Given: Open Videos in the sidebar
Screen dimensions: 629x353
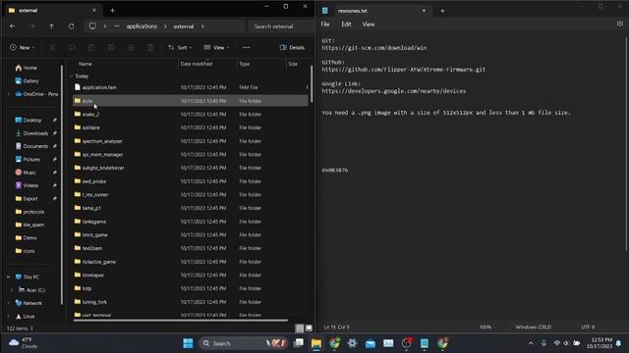Looking at the screenshot, I should click(27, 185).
